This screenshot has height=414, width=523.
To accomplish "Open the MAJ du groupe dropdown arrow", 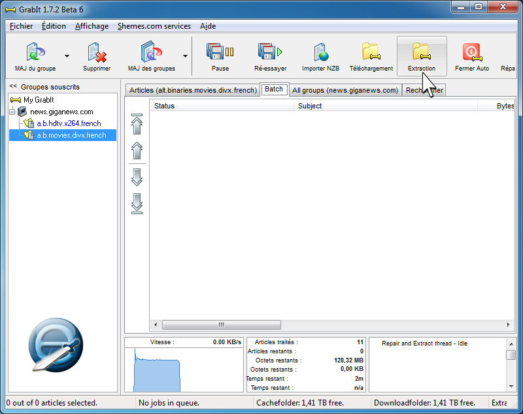I will pyautogui.click(x=67, y=56).
